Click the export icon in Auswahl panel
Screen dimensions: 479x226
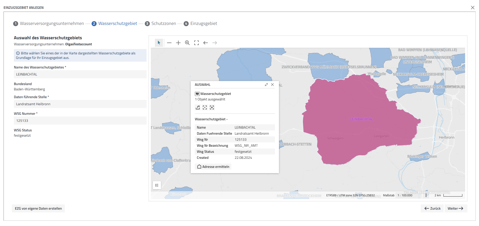pos(198,107)
